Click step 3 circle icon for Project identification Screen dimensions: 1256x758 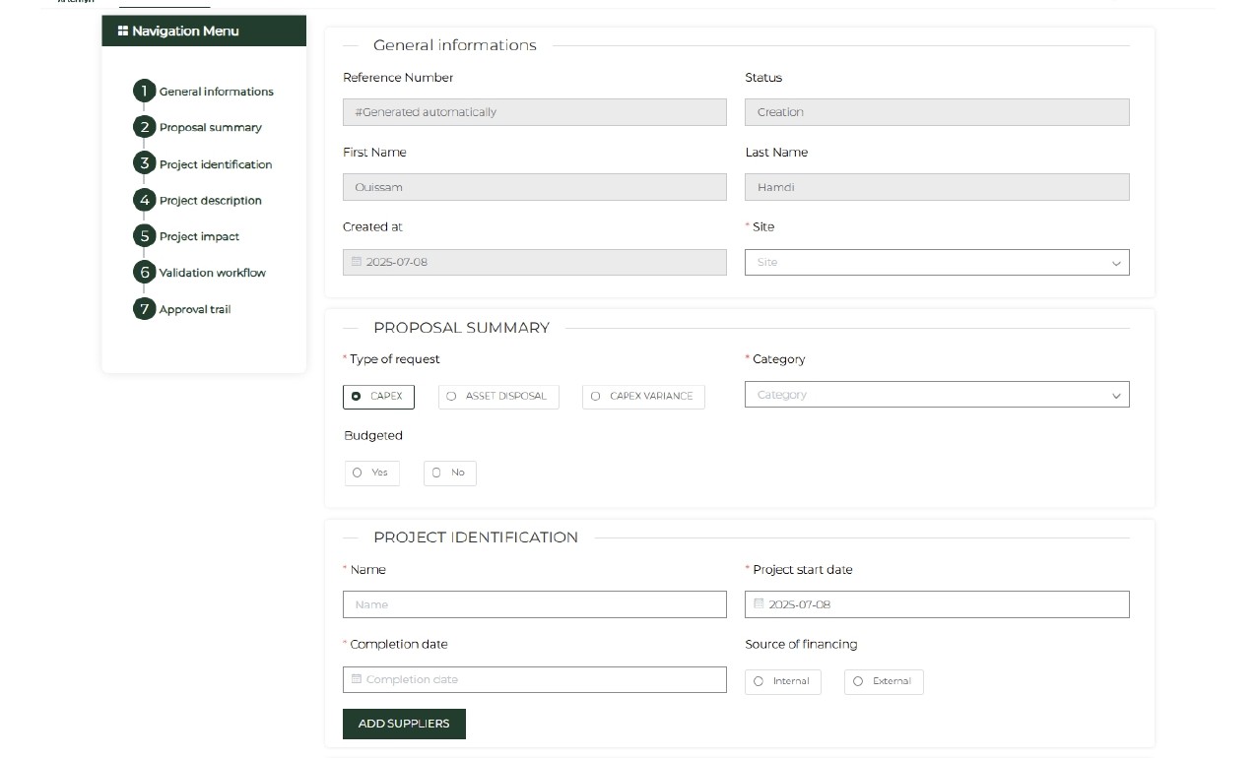pos(144,163)
